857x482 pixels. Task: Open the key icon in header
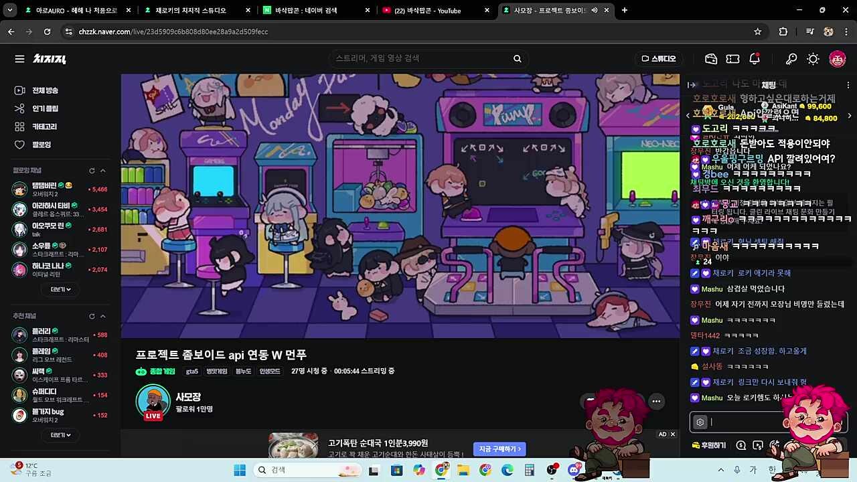(x=791, y=59)
